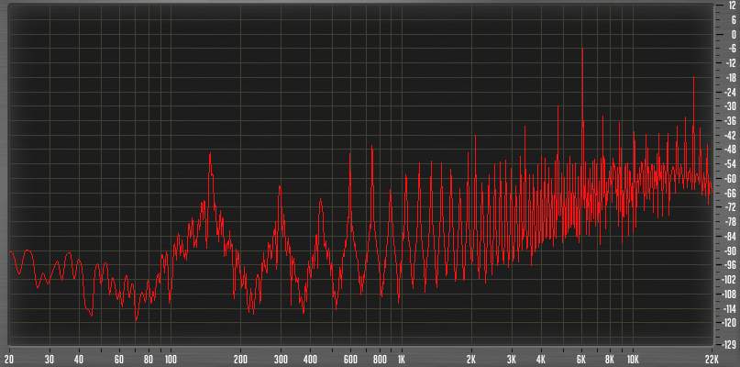Click the 400 Hz frequency axis label
Viewport: 740px width, 367px height.
coord(310,359)
